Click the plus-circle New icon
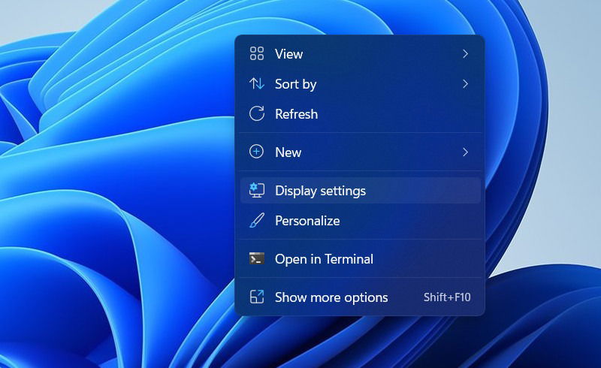Image resolution: width=601 pixels, height=368 pixels. (256, 152)
